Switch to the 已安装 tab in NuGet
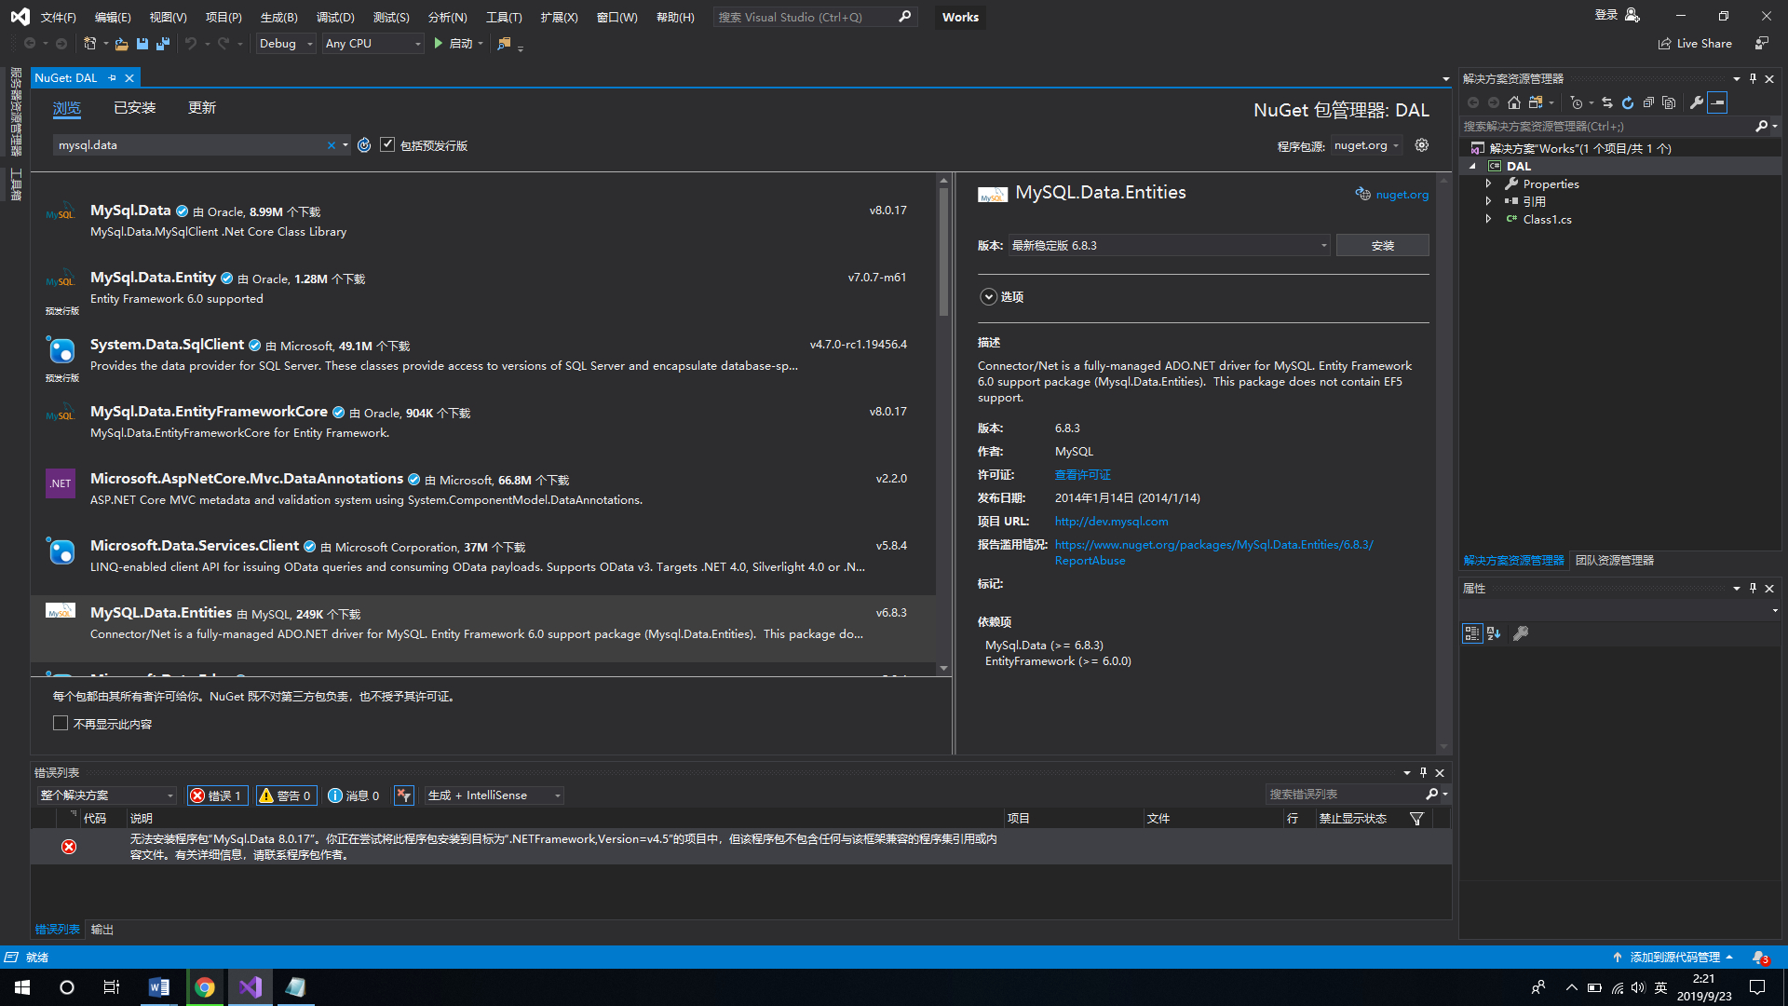Viewport: 1788px width, 1006px height. 135,108
